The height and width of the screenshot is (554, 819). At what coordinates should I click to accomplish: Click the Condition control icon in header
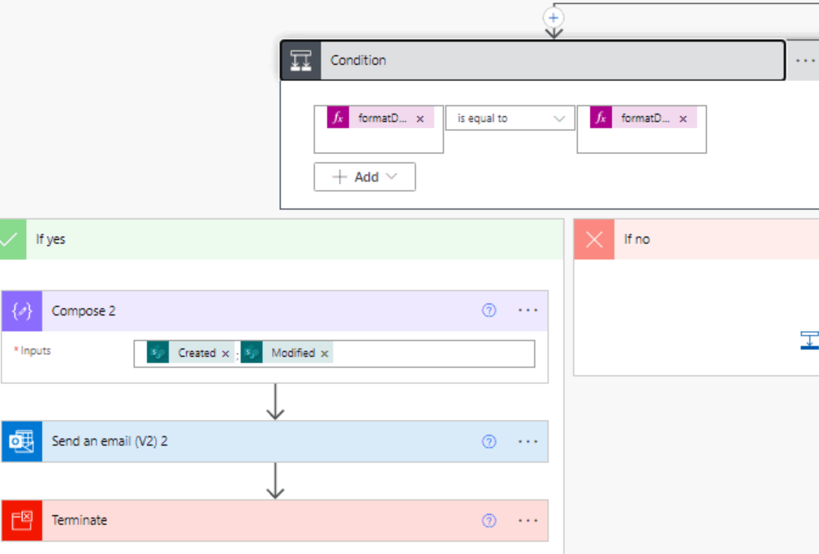[301, 61]
